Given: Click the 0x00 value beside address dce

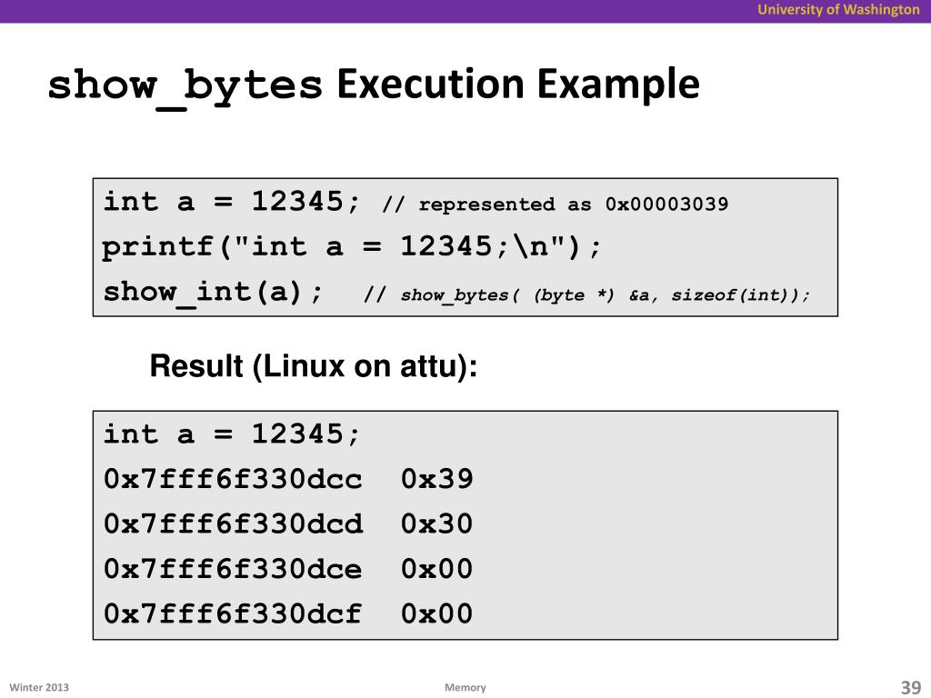Looking at the screenshot, I should (437, 569).
